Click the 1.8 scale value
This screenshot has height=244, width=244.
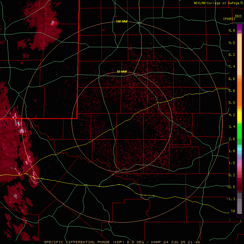[232, 151]
